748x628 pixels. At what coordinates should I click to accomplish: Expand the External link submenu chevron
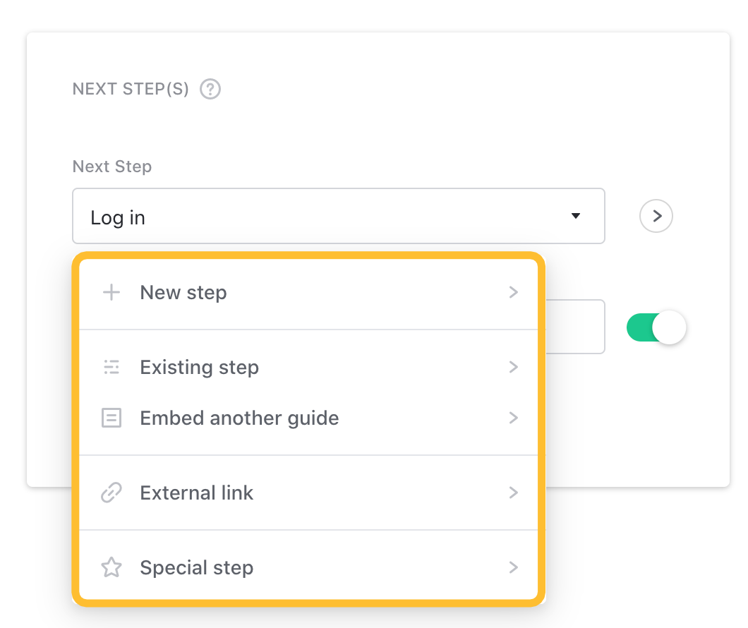514,493
